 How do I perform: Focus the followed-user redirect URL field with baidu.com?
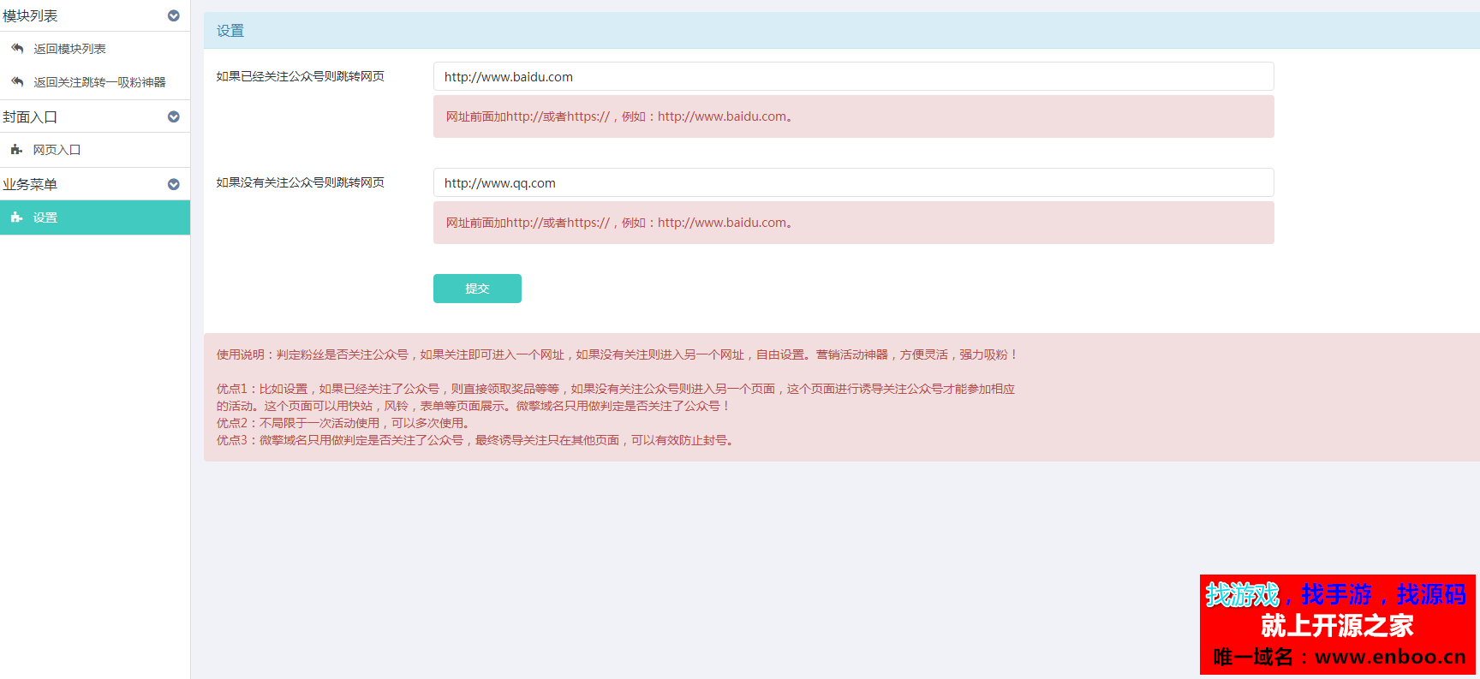tap(853, 76)
